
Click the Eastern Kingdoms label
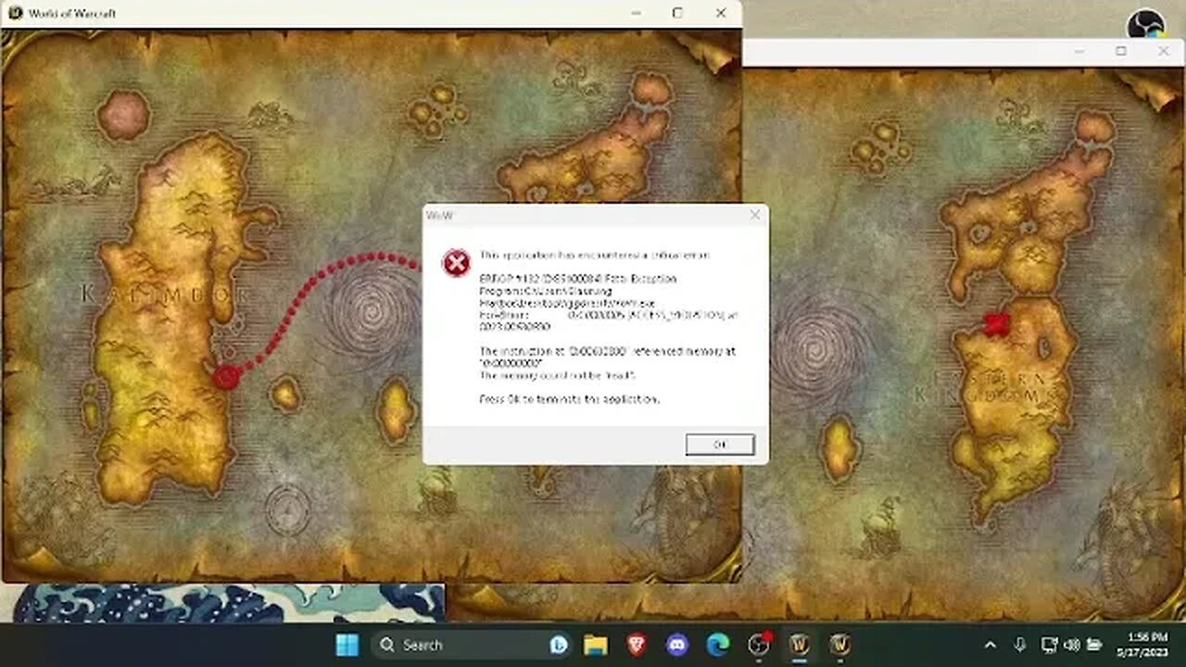(x=989, y=386)
